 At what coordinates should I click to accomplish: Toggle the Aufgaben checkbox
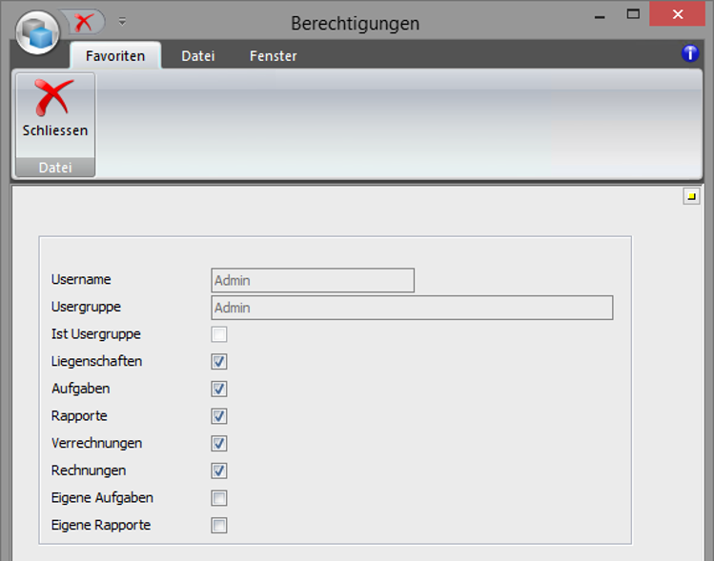click(219, 389)
